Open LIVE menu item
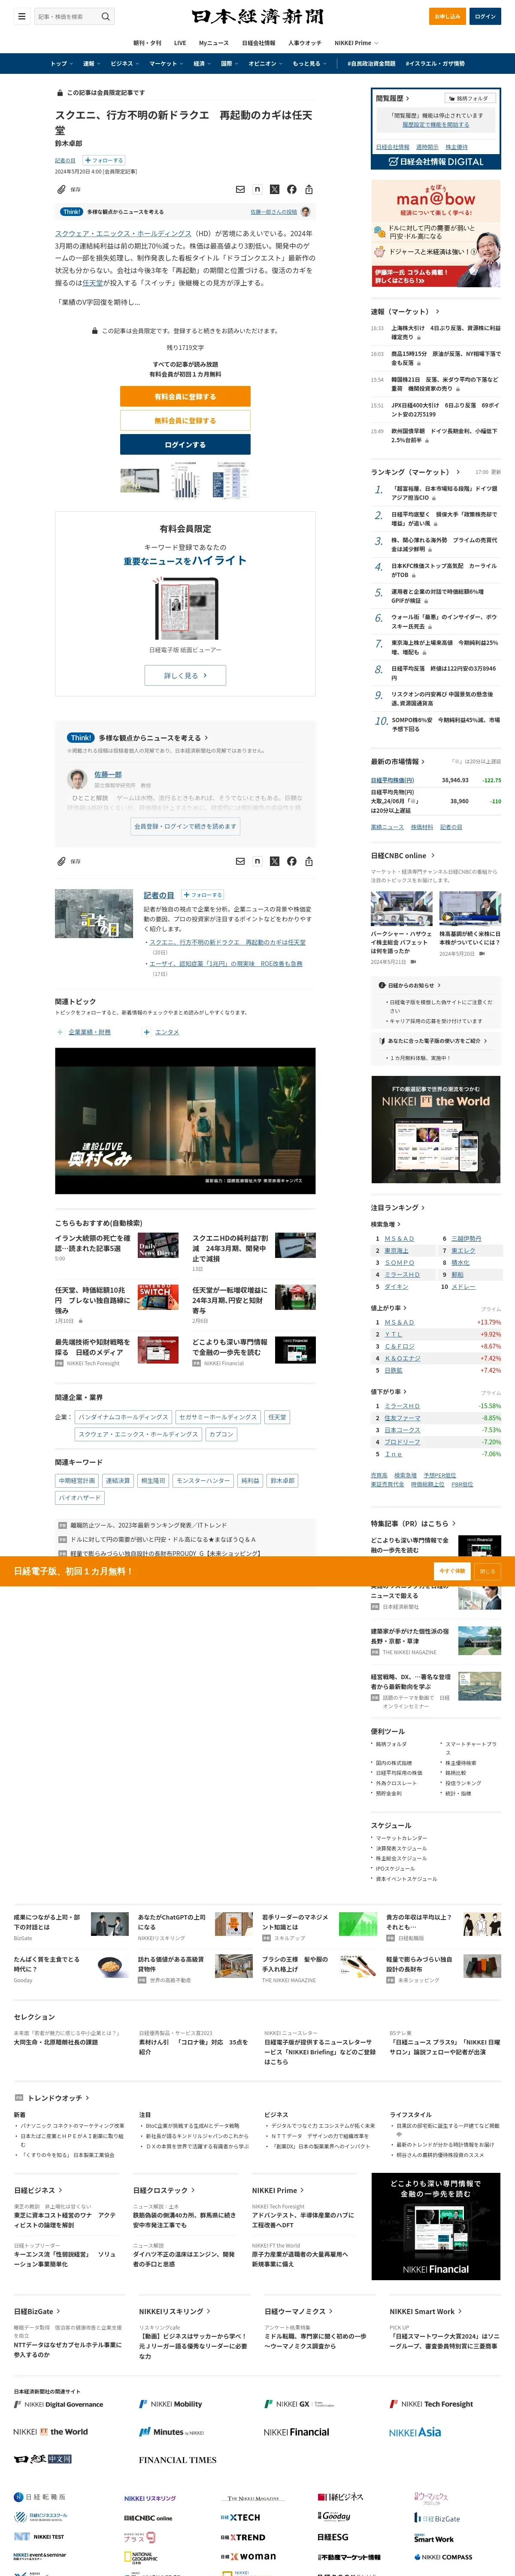 click(x=180, y=43)
